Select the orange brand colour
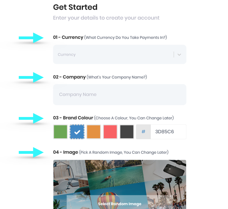Image resolution: width=228 pixels, height=209 pixels. tap(93, 132)
